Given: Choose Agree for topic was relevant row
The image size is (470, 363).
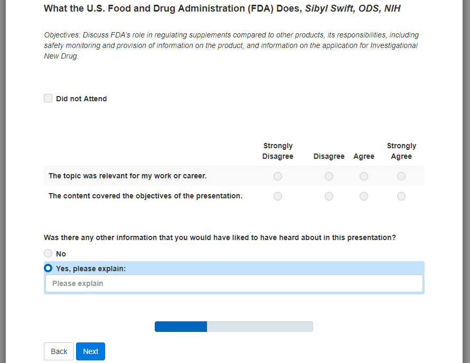Looking at the screenshot, I should tap(364, 176).
